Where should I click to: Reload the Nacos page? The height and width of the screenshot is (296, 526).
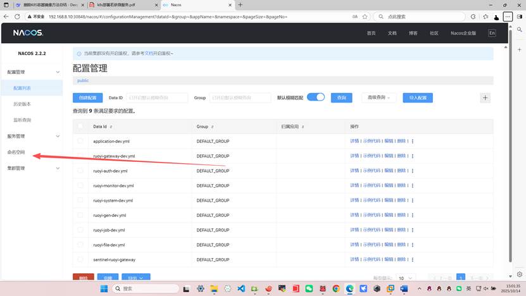click(x=18, y=16)
